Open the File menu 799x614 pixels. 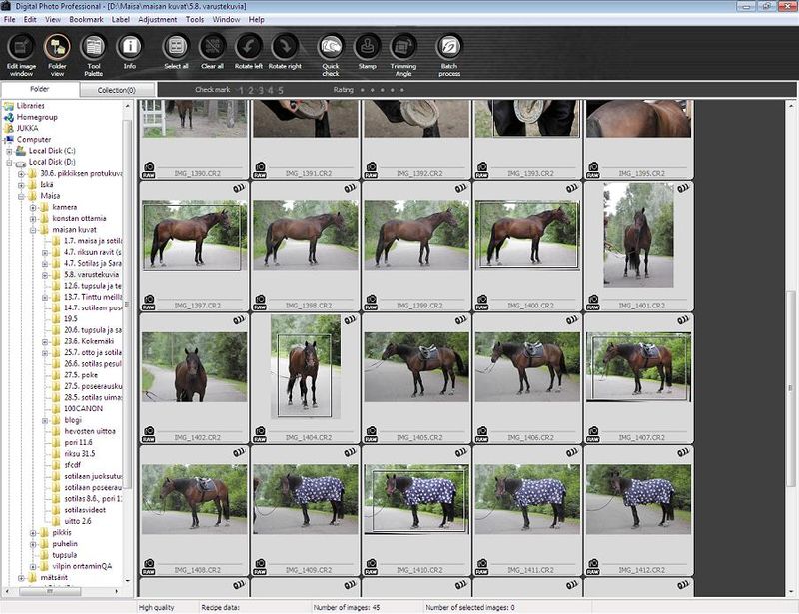(x=9, y=19)
